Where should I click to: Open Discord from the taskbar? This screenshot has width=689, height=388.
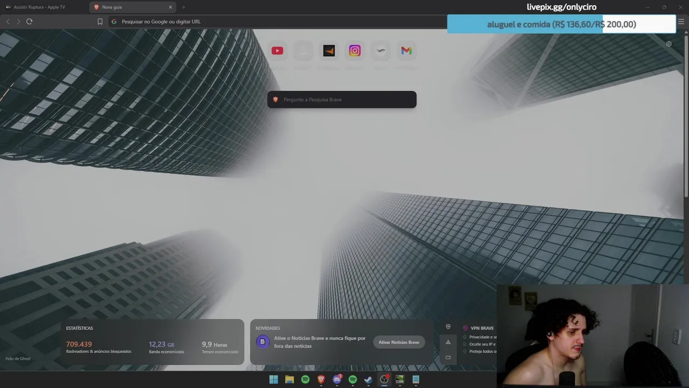[337, 379]
